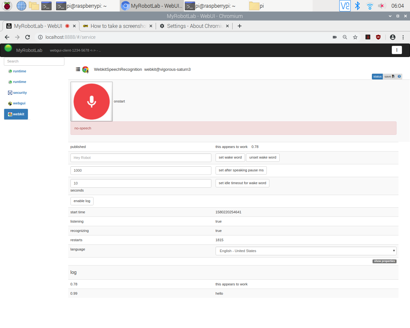The image size is (410, 328).
Task: Open the Chromium three-dot menu
Action: tap(403, 37)
